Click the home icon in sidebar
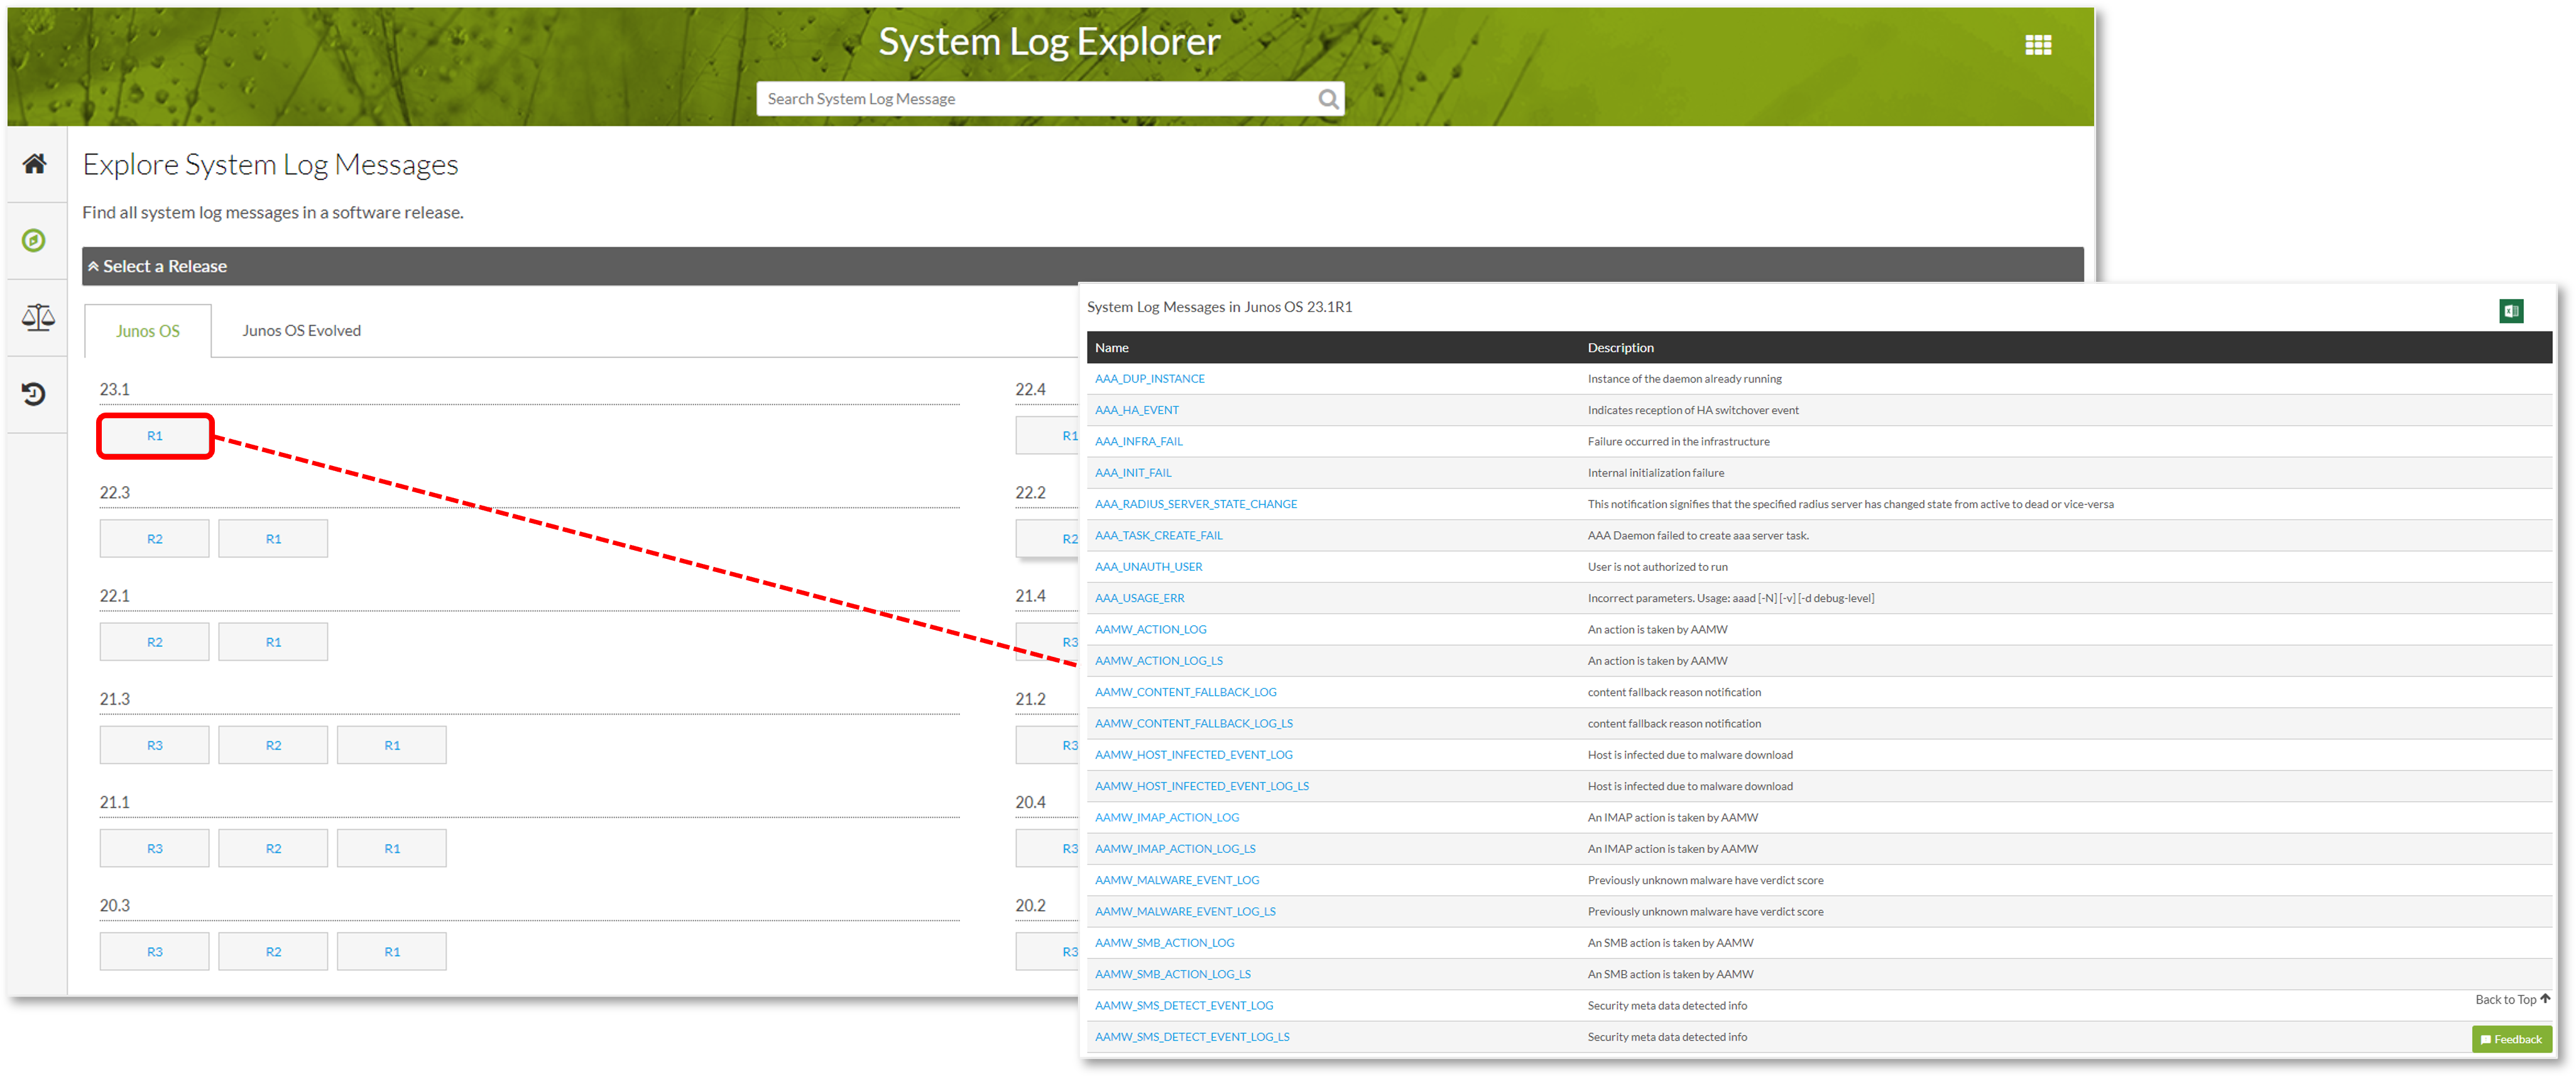 (35, 164)
